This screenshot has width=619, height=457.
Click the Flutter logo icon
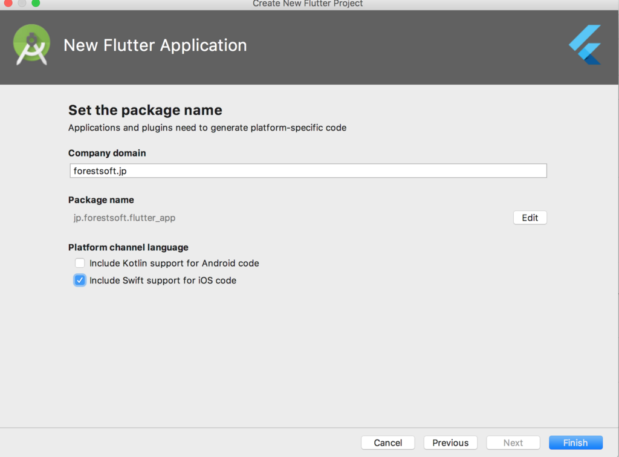[586, 45]
